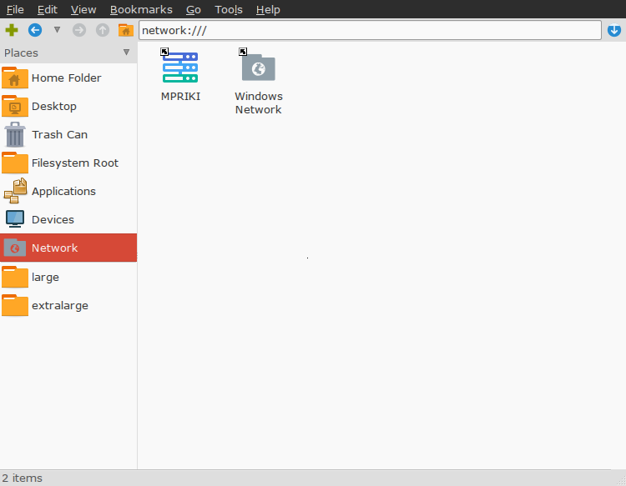This screenshot has width=626, height=486.
Task: Click the "Applications" label text
Action: point(63,192)
